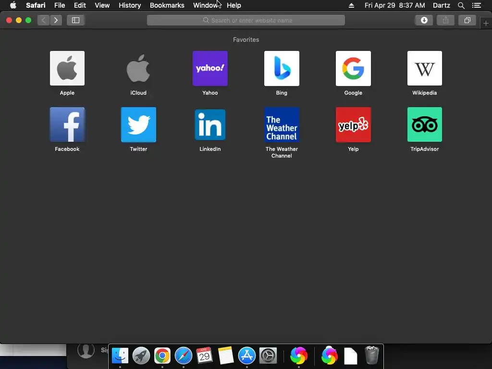Screen dimensions: 492x369
Task: Open the iCloud favorite
Action: coord(138,68)
